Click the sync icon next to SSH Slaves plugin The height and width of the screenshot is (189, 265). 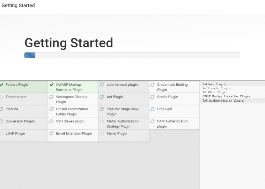tap(51, 121)
